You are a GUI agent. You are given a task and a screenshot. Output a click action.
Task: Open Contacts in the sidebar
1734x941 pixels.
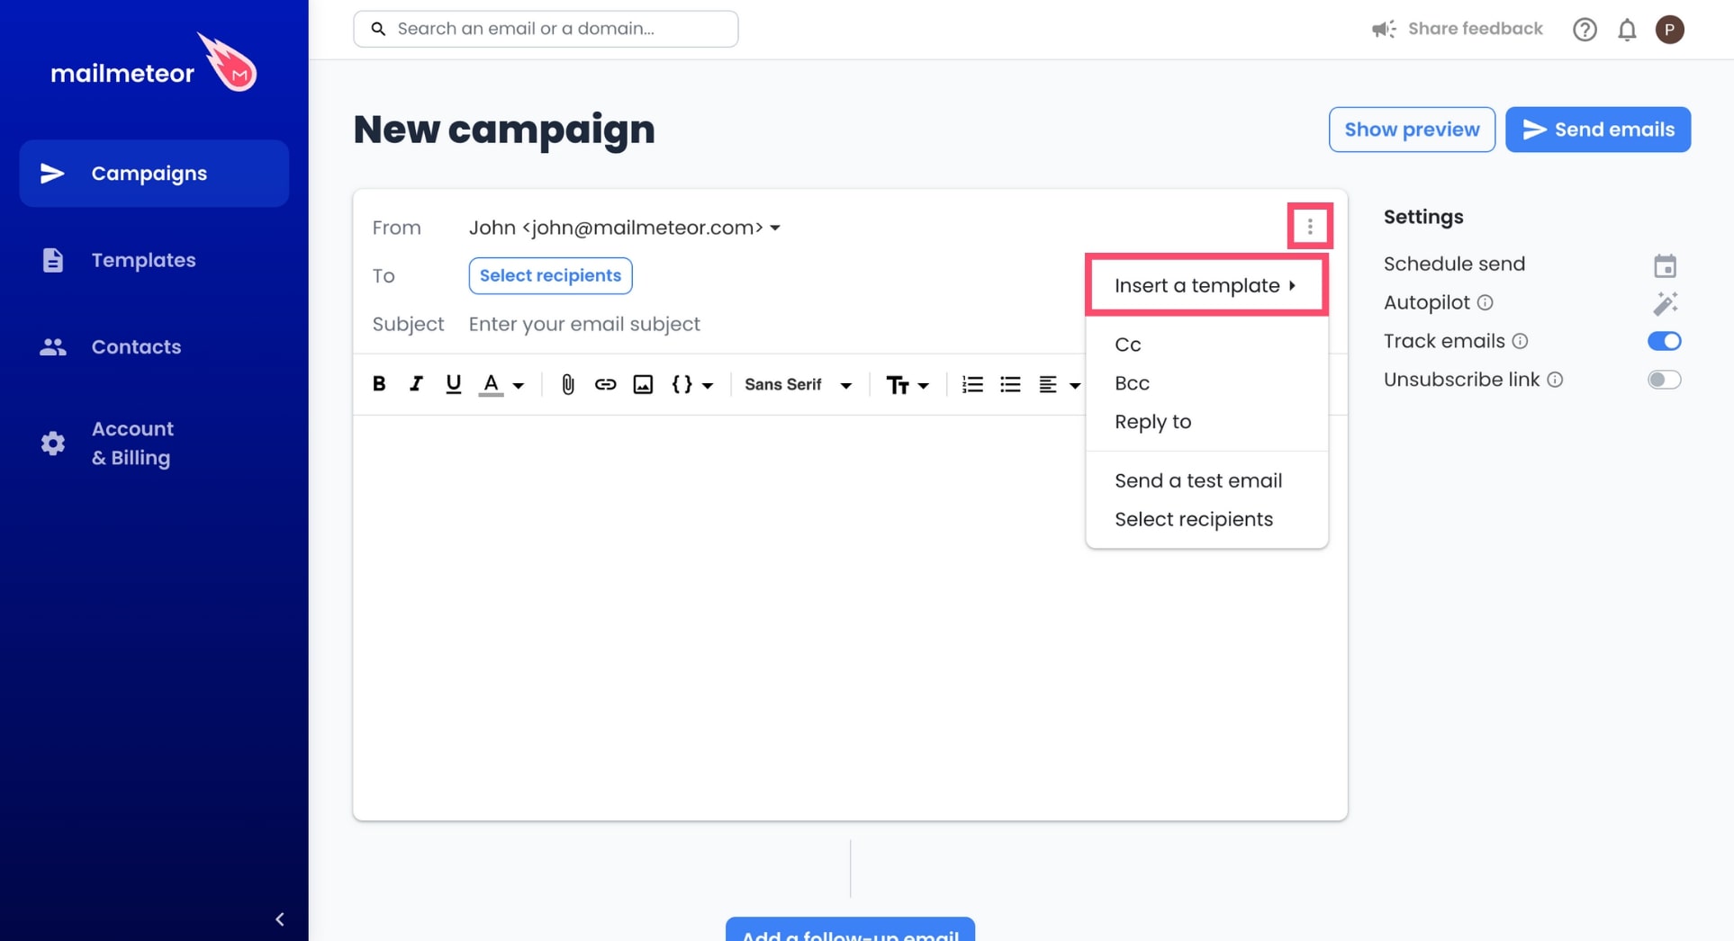click(x=154, y=346)
